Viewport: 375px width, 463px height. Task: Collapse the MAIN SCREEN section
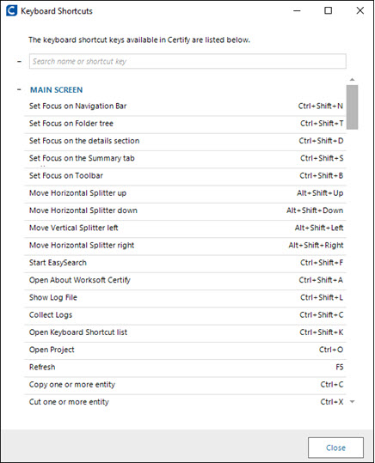pyautogui.click(x=19, y=89)
